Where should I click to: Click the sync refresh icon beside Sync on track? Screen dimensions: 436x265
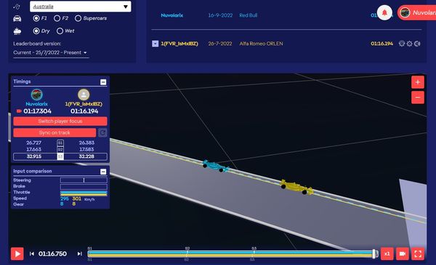click(x=102, y=132)
